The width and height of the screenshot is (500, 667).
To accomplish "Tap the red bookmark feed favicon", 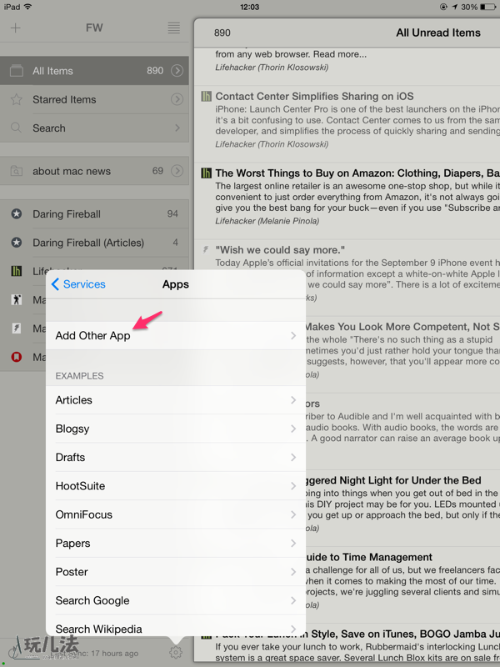I will coord(16,357).
